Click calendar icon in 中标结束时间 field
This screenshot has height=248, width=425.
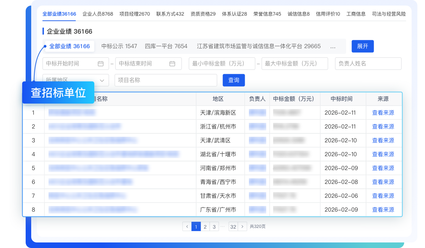tap(172, 64)
